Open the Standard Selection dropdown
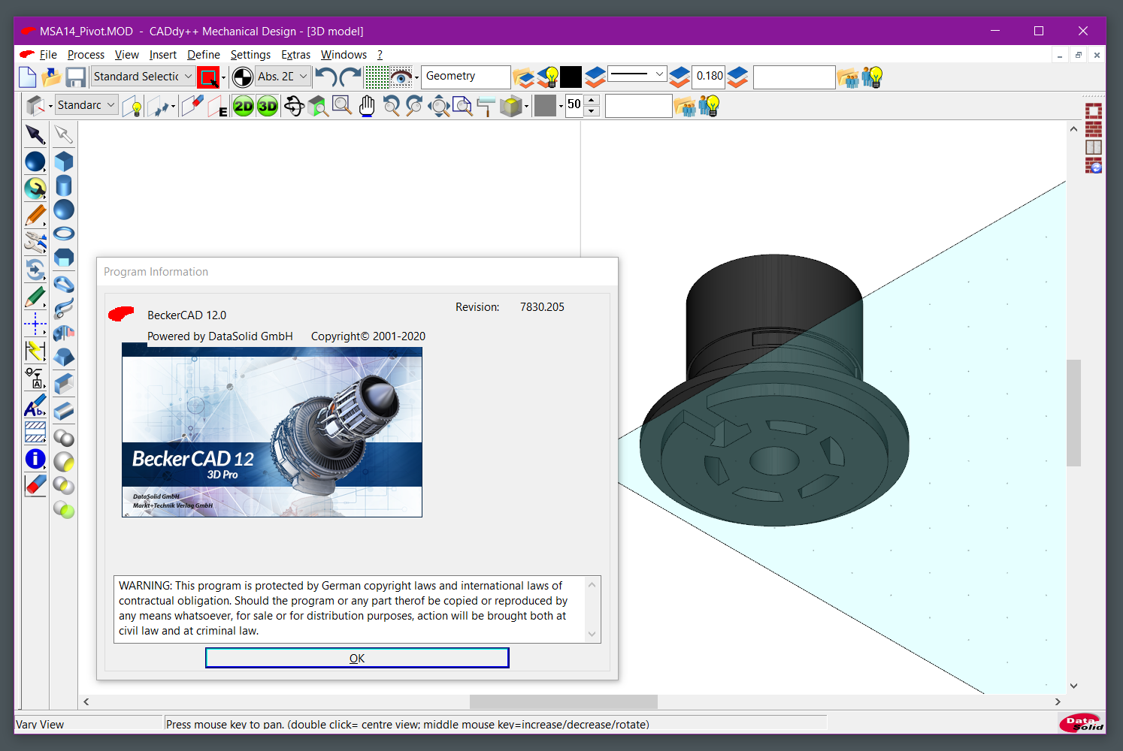This screenshot has height=751, width=1123. [x=142, y=77]
